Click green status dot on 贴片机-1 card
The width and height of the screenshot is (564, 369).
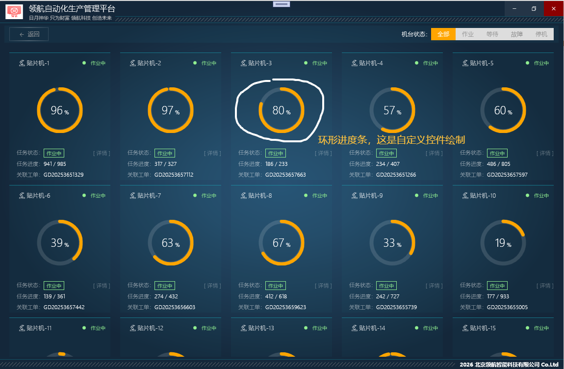[84, 63]
